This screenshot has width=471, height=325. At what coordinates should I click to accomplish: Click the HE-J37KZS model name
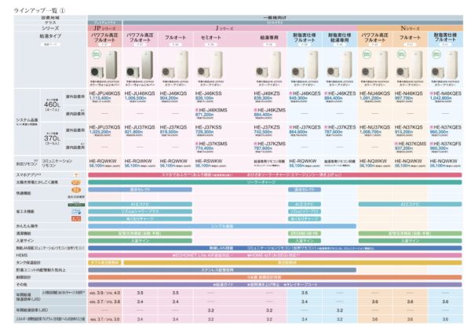267,127
